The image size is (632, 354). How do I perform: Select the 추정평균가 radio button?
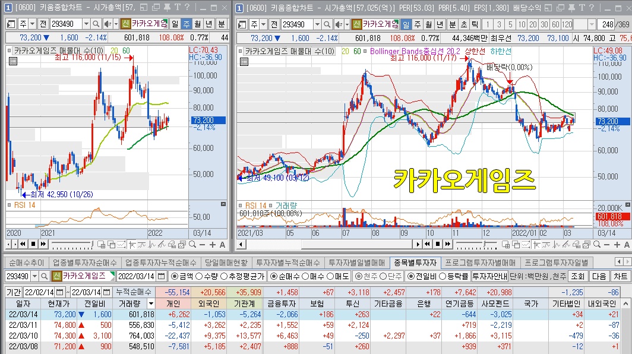tap(224, 276)
